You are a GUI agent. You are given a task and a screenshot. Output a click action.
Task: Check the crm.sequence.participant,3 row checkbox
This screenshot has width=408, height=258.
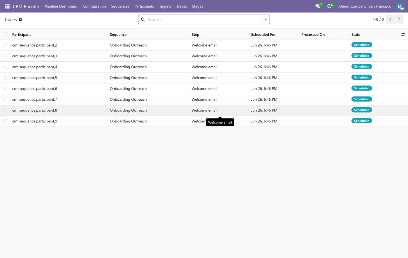tap(6, 56)
